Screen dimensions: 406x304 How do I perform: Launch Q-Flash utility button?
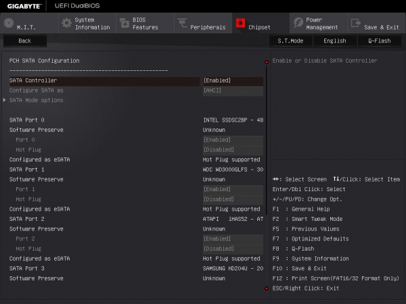tap(380, 41)
